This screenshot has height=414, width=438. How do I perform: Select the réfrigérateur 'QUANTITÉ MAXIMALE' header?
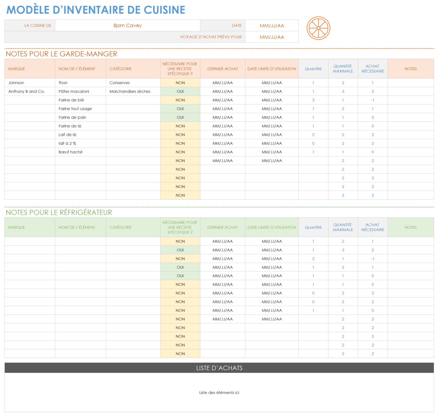click(x=343, y=227)
